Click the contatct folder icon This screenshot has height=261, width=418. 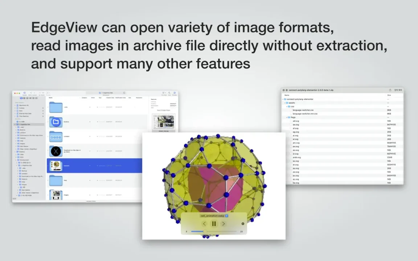click(x=56, y=136)
